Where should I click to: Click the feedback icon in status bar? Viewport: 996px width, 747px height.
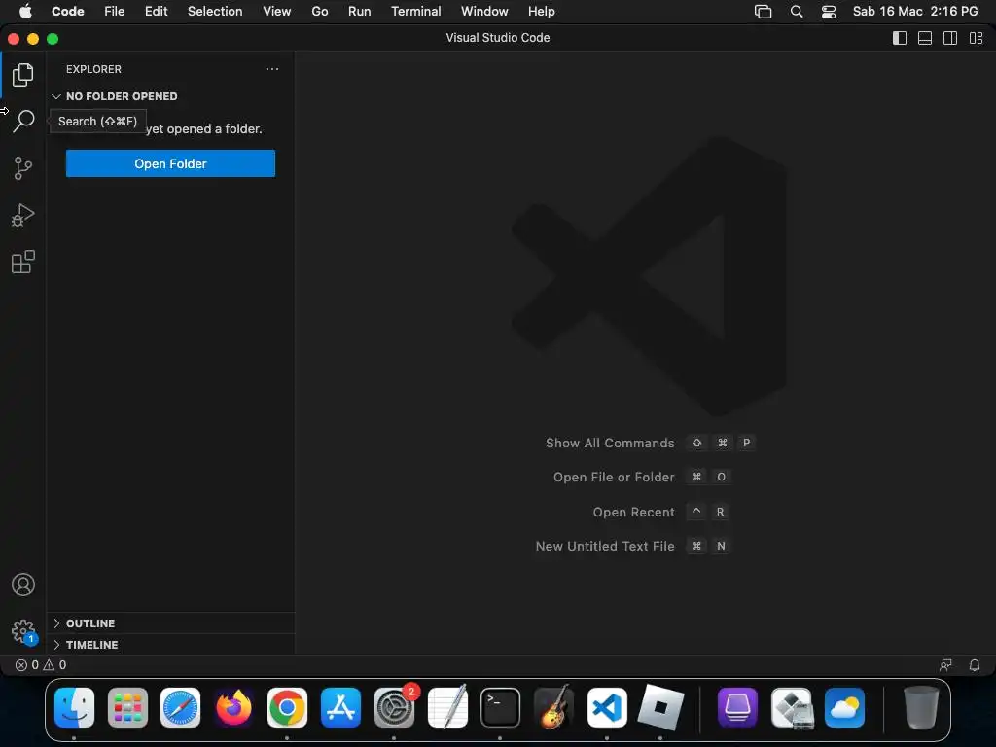point(945,665)
